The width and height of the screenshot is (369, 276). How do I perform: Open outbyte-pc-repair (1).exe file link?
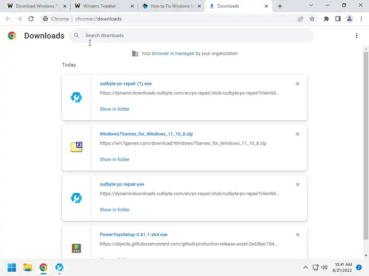pos(126,84)
